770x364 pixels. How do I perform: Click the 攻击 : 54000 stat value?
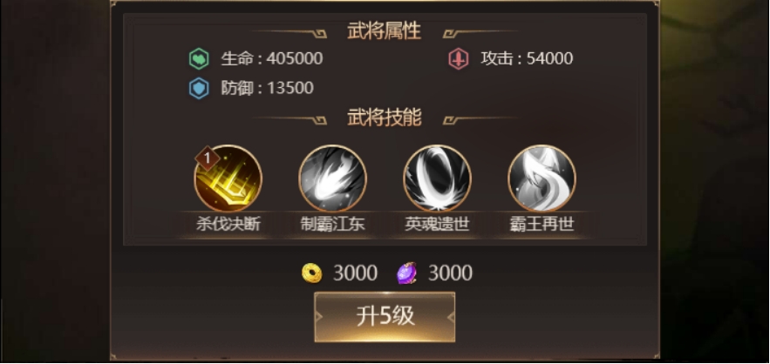527,59
